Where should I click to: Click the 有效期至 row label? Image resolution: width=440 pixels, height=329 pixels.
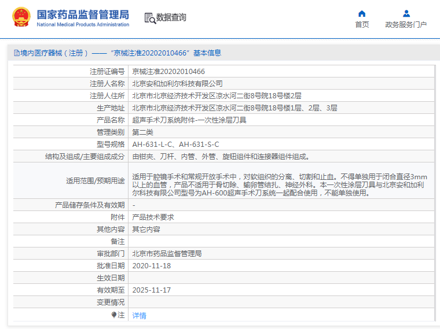point(111,290)
